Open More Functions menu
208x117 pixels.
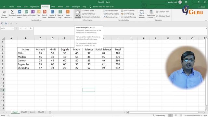click(68, 14)
